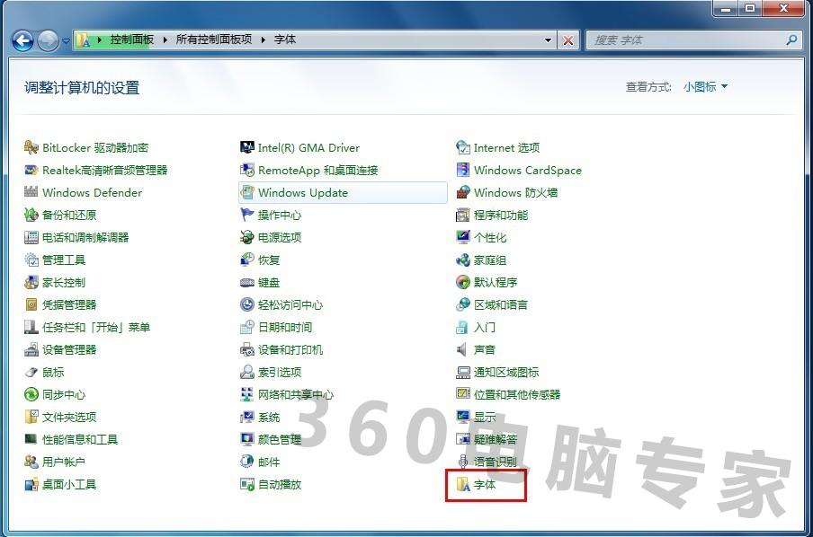
Task: Open 管理工具 icon
Action: pyautogui.click(x=31, y=260)
